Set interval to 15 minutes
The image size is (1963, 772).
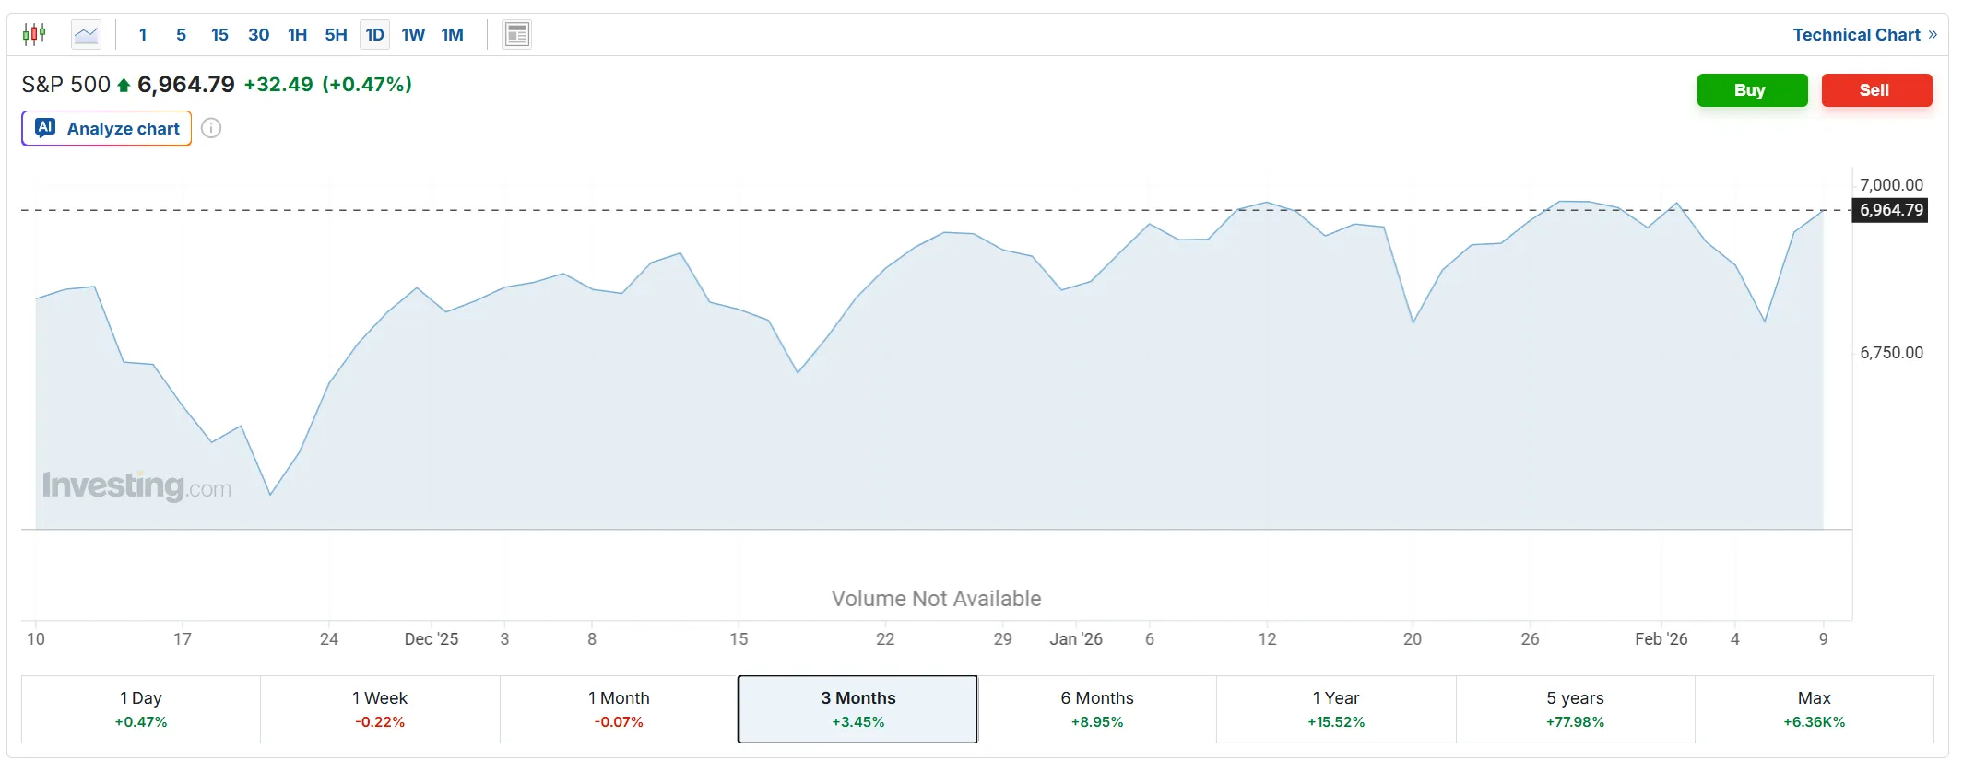[219, 35]
